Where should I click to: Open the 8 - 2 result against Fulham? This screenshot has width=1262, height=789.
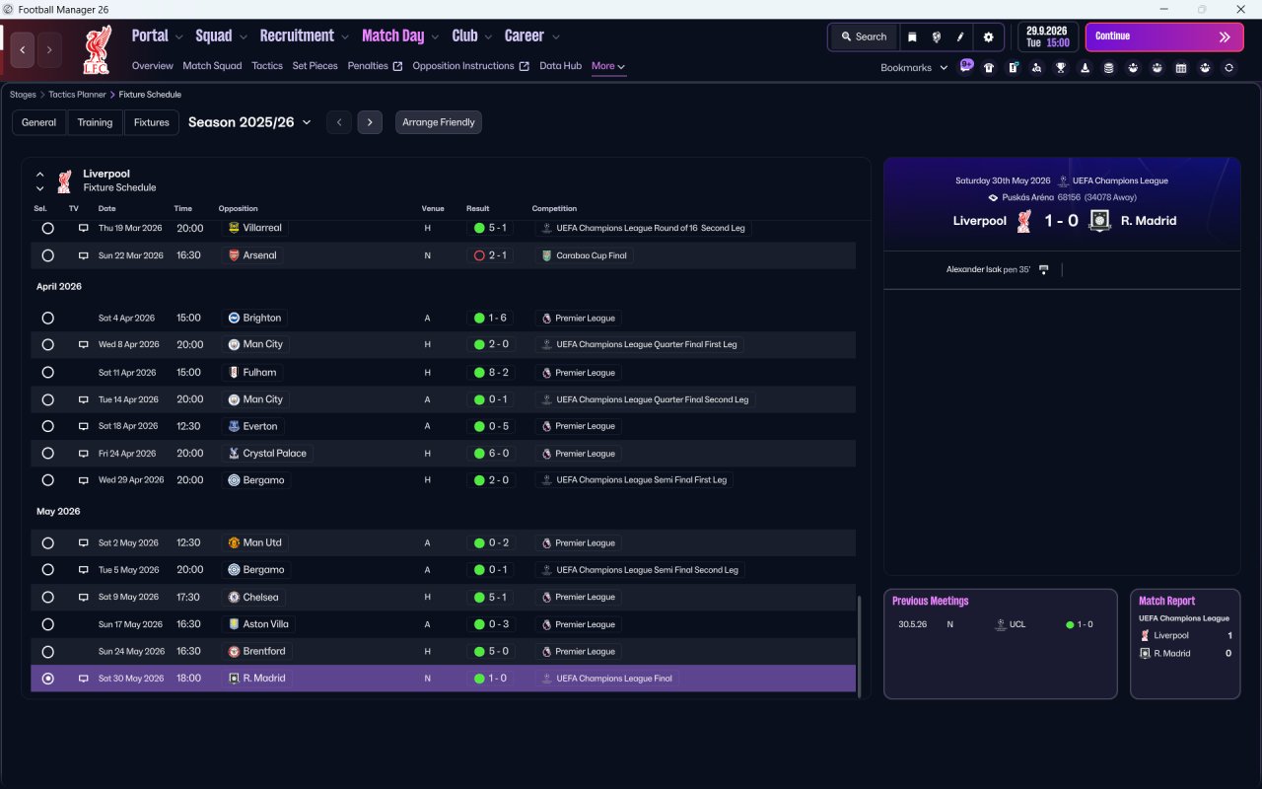490,373
